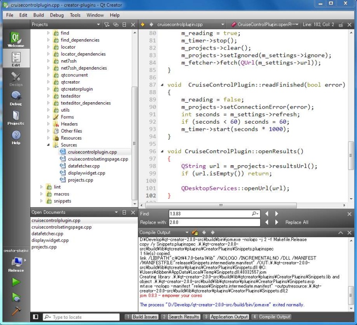Viewport: 357px width, 325px height.
Task: Go forward in editor navigation history
Action: point(151,25)
